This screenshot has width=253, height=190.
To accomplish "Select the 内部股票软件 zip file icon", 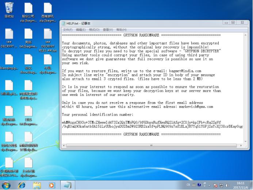I will [28, 90].
